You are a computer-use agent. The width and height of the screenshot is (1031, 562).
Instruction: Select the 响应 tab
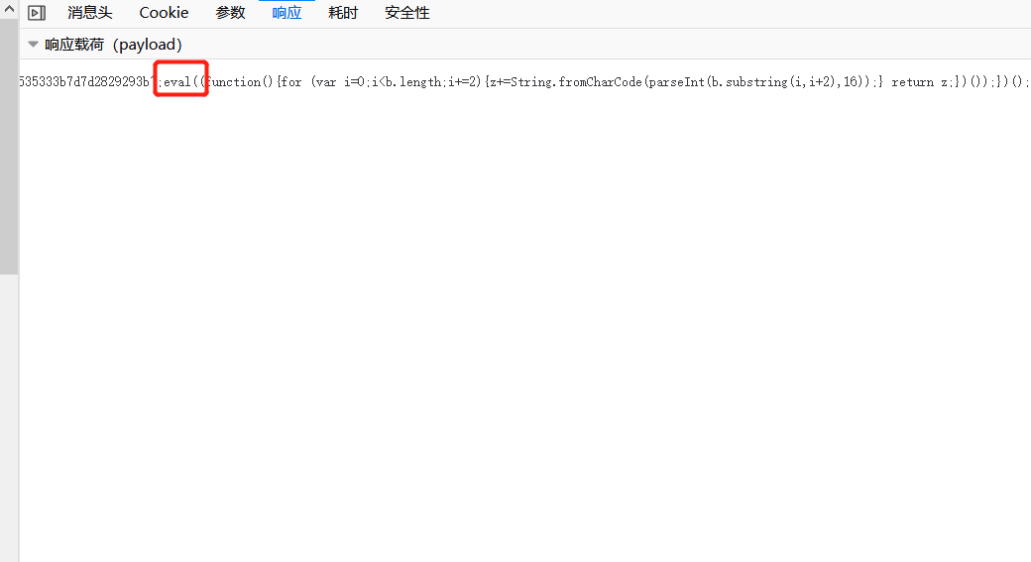click(x=286, y=13)
